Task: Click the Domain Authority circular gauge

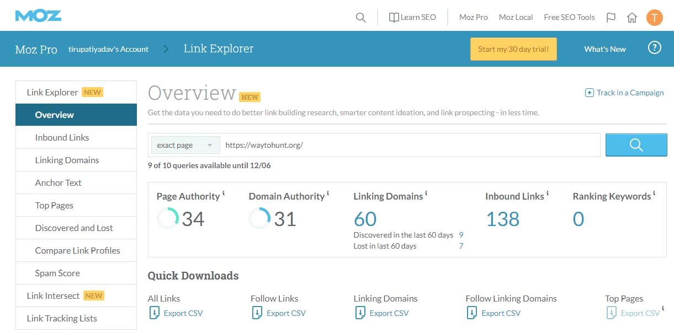Action: click(259, 218)
